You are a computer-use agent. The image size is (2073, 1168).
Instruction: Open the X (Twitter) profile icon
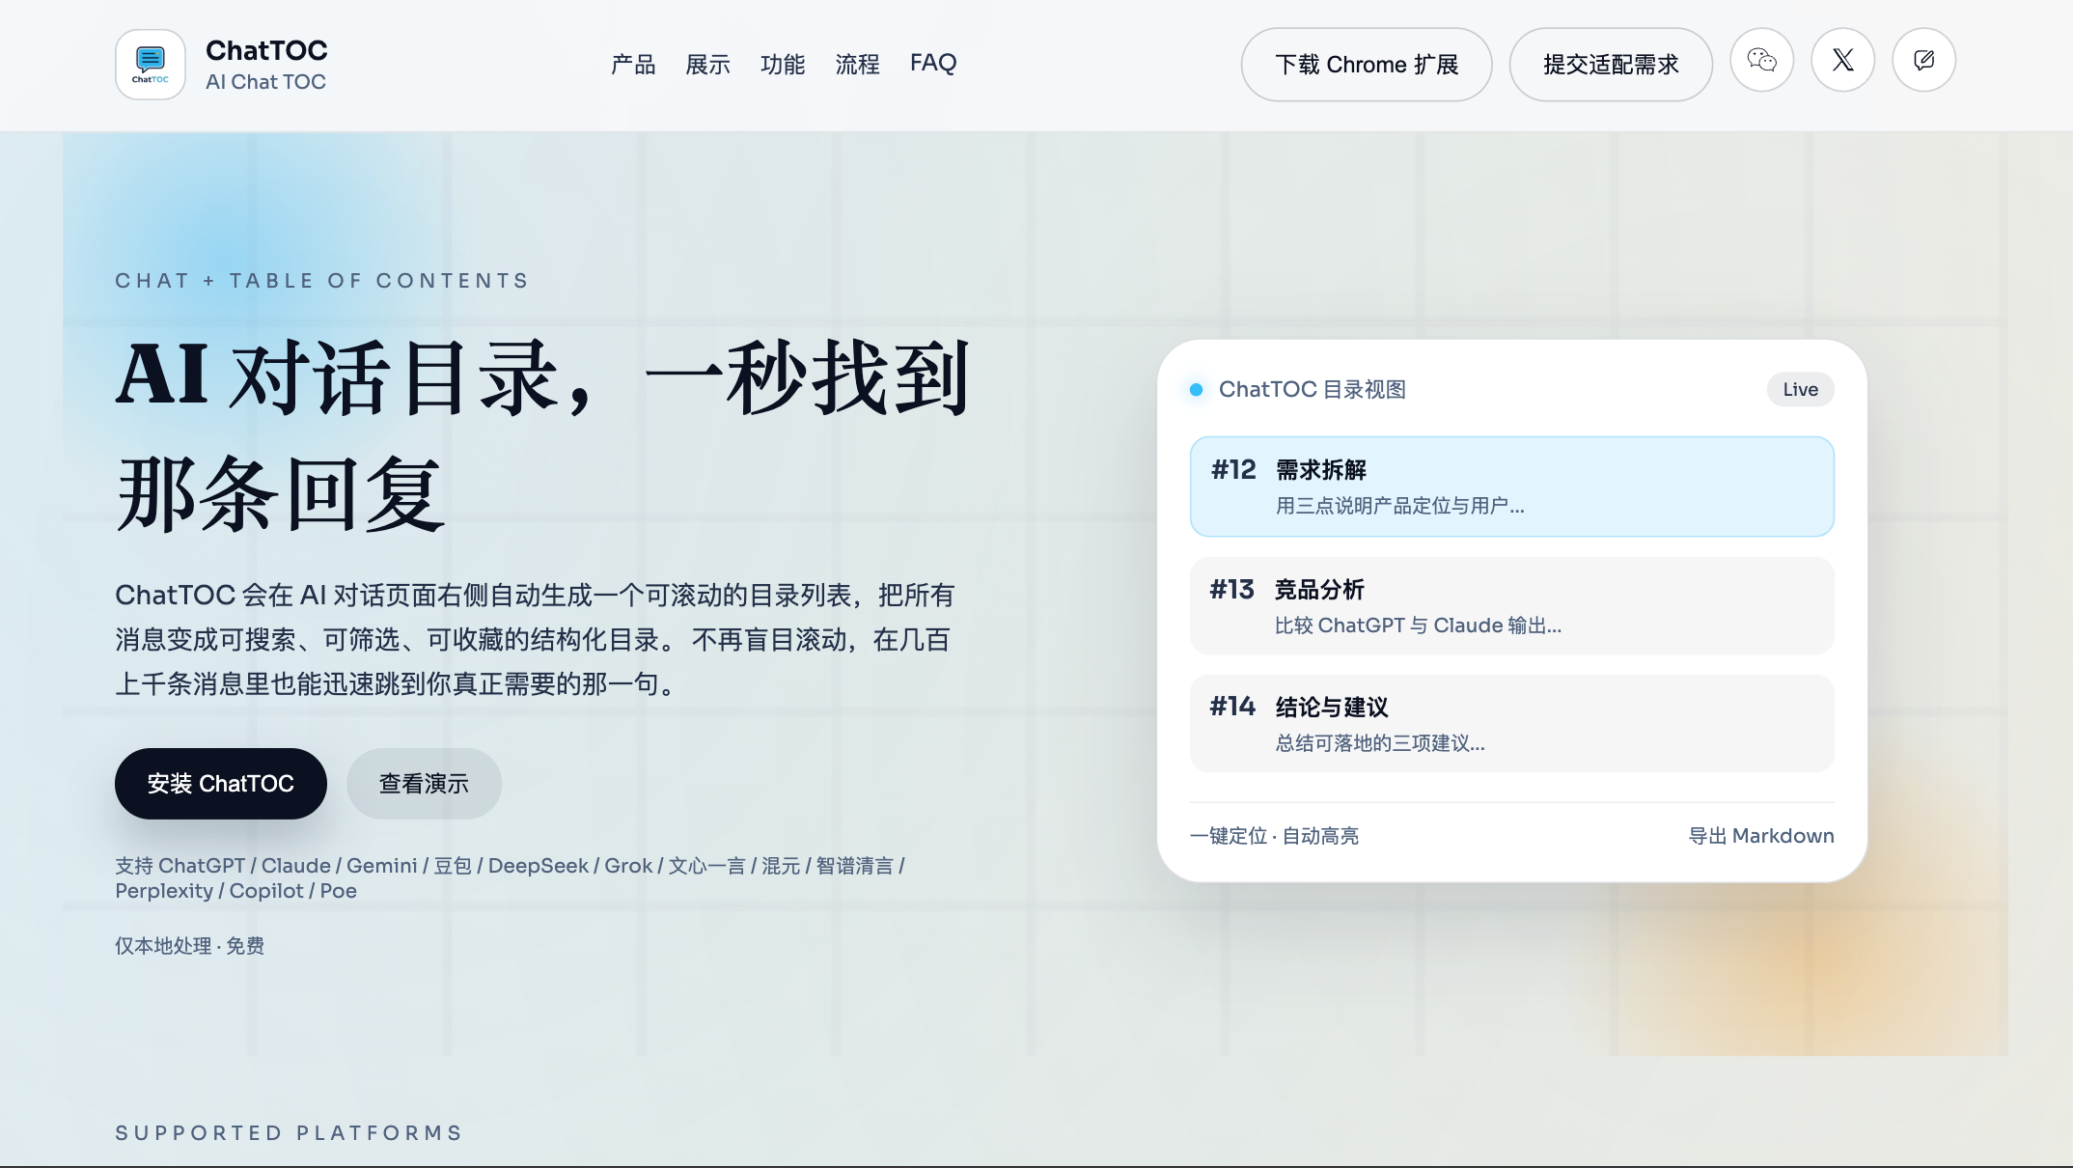click(1842, 61)
